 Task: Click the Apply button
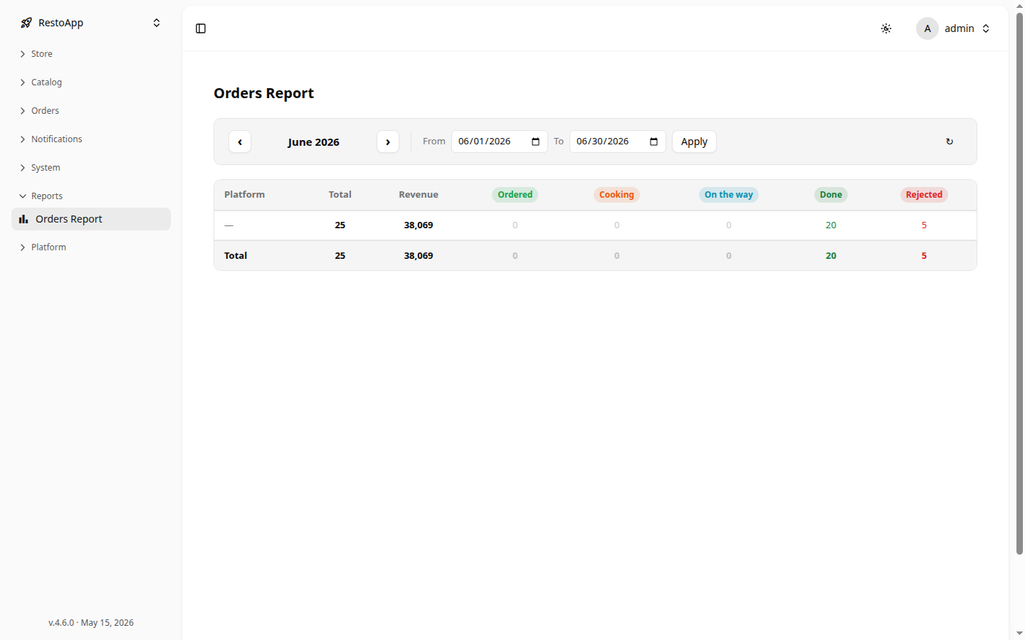click(694, 142)
